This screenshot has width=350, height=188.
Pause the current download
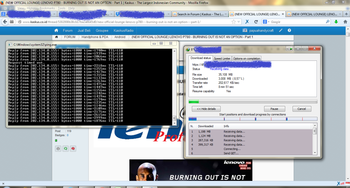pos(275,109)
